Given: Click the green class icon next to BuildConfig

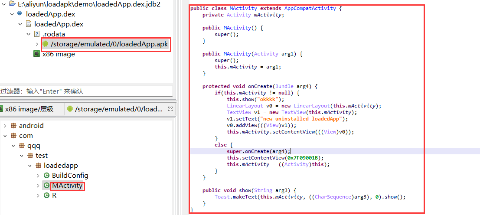Looking at the screenshot, I should coord(46,176).
